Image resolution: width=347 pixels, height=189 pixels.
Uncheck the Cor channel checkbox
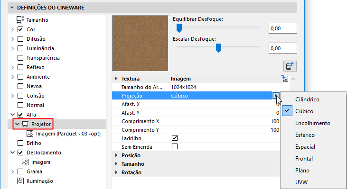20,29
